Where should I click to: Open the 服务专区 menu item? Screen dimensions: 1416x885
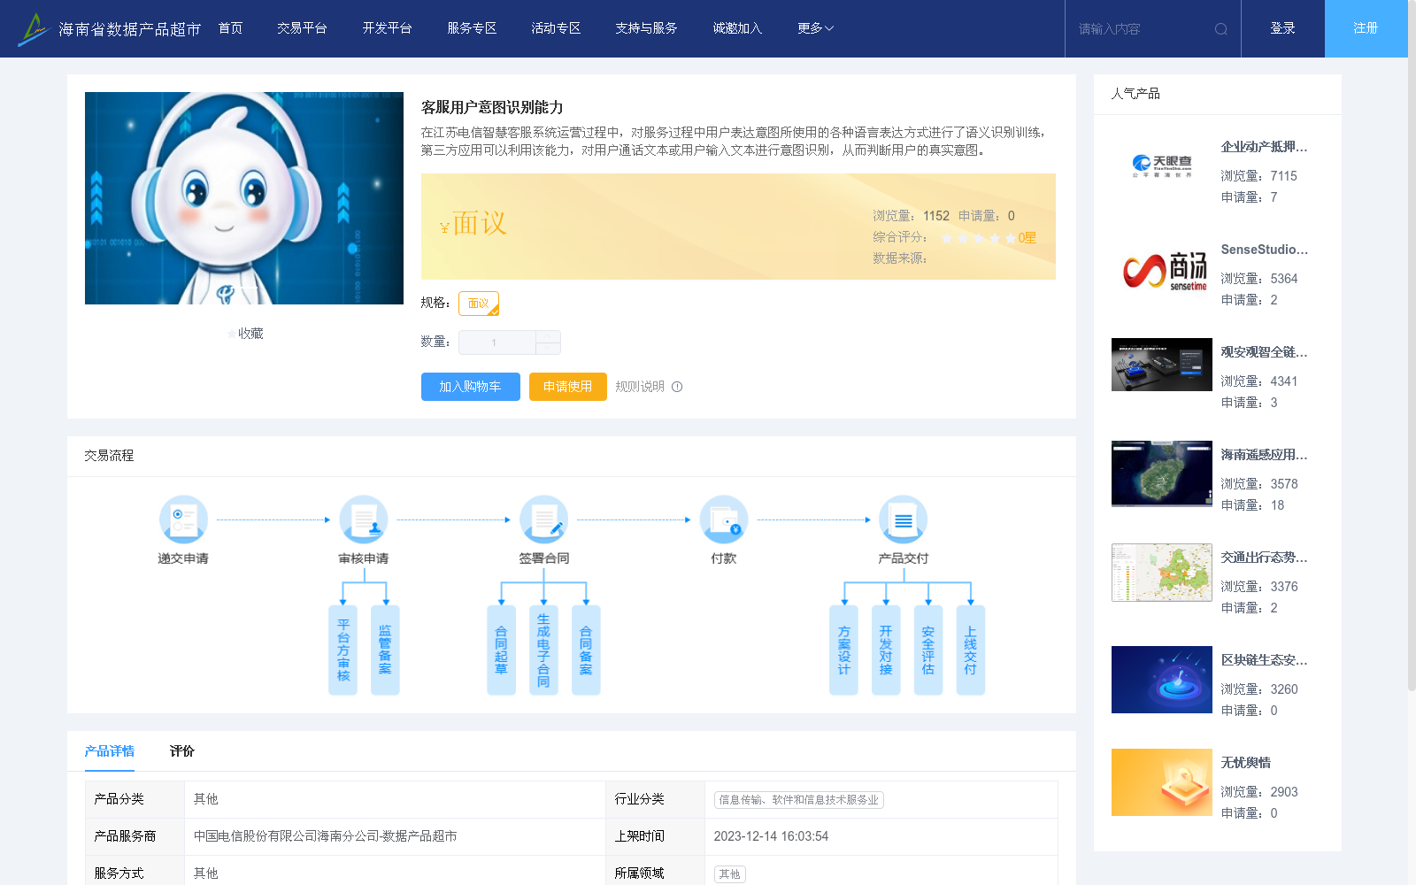coord(472,28)
